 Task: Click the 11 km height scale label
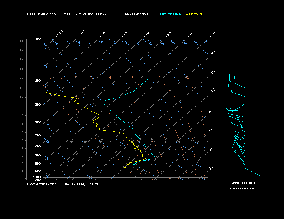(x=22, y=88)
